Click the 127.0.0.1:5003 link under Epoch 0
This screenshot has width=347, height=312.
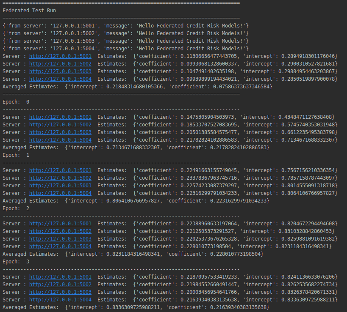[60, 132]
